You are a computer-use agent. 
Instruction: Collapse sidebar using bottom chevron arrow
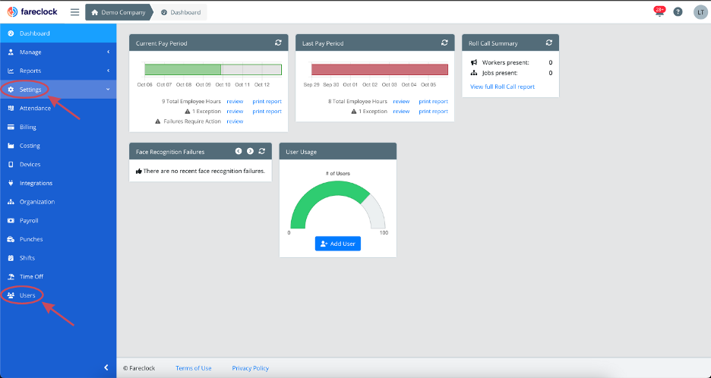point(106,367)
